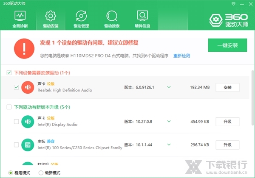Viewport: 255px width, 178px height.
Task: Close the 360驱动大师 window
Action: [251, 4]
